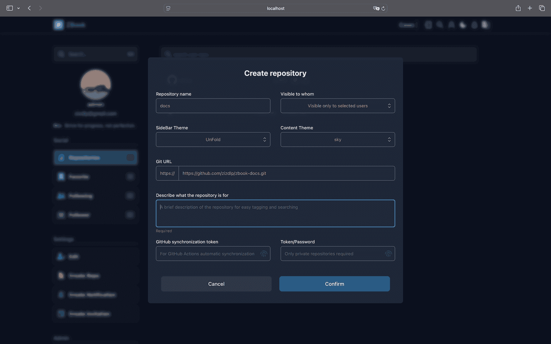This screenshot has height=344, width=551.
Task: Click the Token/Password input field
Action: tap(338, 254)
